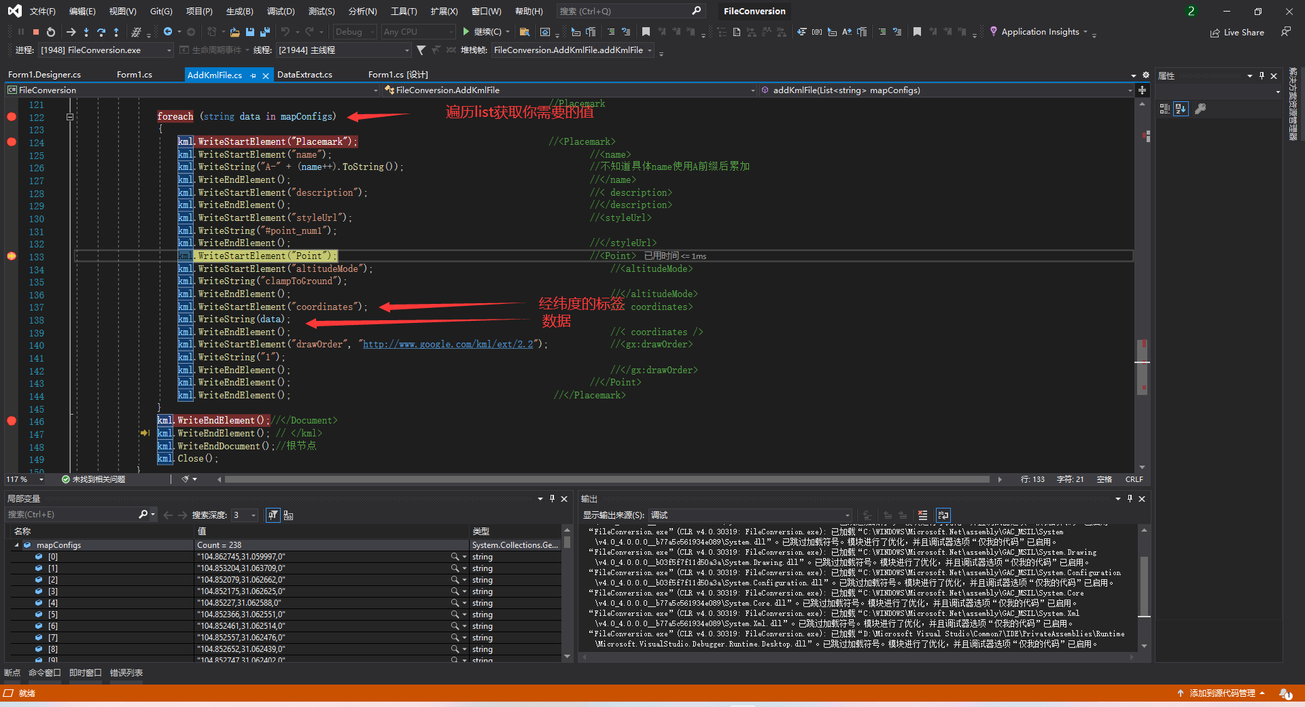Viewport: 1305px width, 707px height.
Task: Open the property pages wrench icon
Action: (1200, 109)
